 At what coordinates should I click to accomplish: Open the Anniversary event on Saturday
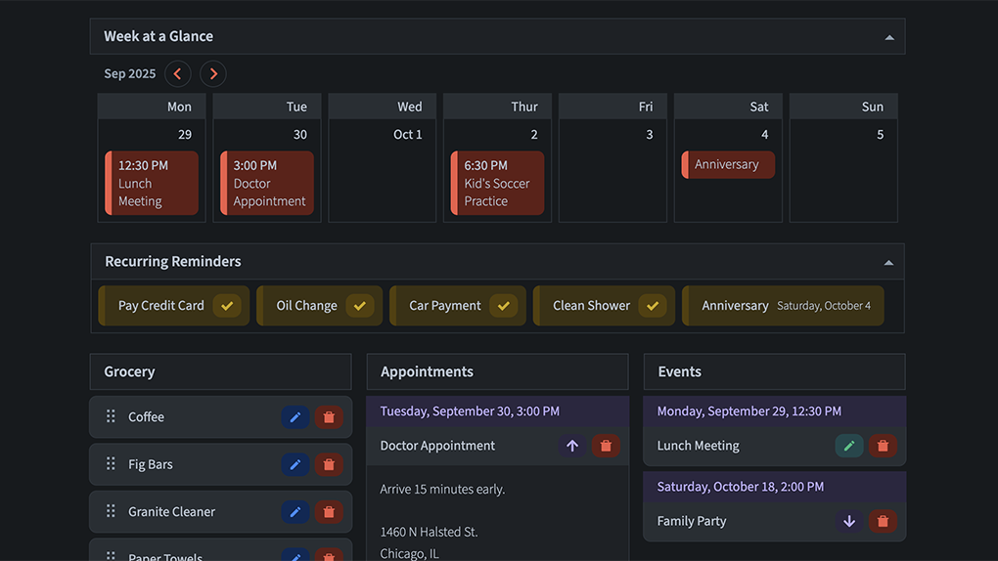728,165
